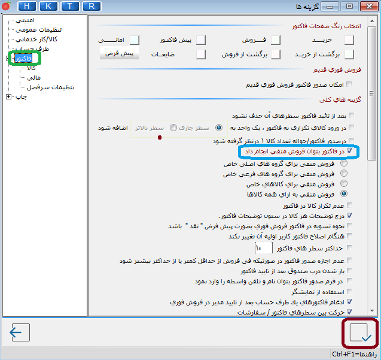
Task: Click the R toolbar button
Action: point(92,6)
